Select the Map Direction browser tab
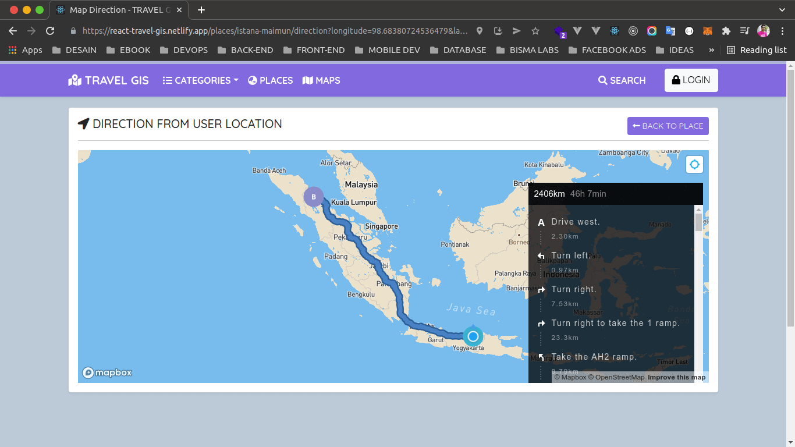The image size is (795, 447). (x=119, y=10)
